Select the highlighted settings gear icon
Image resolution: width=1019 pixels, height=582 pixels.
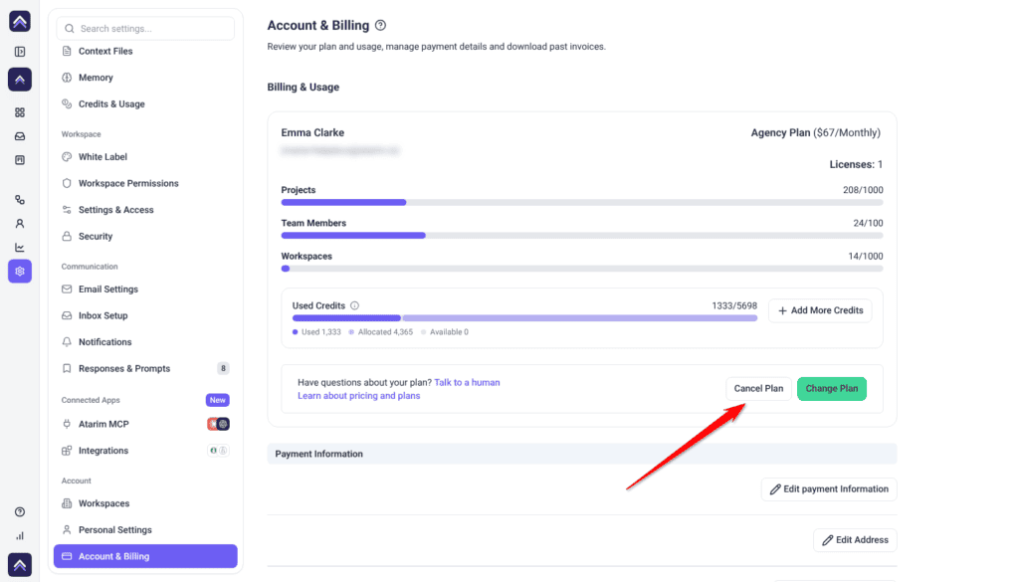pyautogui.click(x=20, y=271)
